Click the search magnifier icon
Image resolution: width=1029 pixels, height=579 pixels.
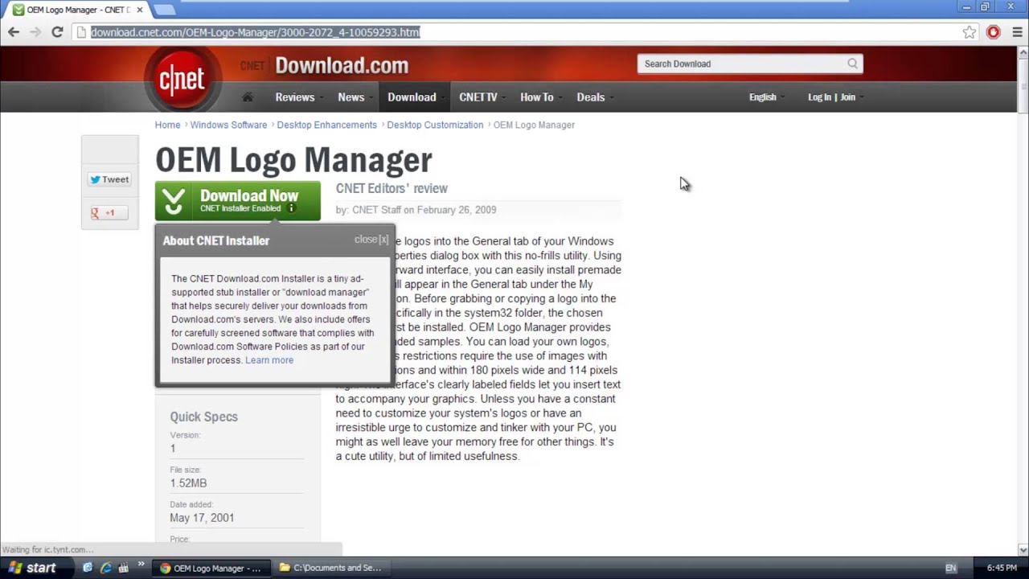click(x=852, y=64)
